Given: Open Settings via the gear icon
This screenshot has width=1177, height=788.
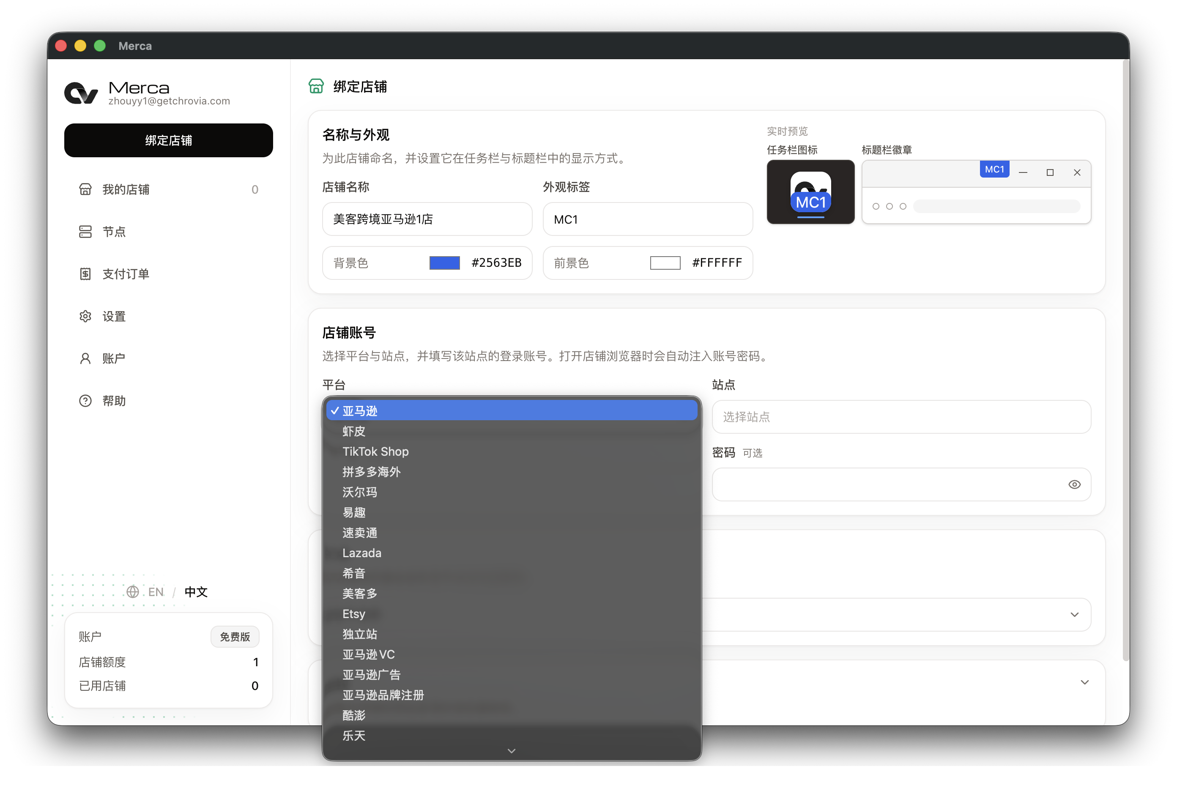Looking at the screenshot, I should point(85,316).
